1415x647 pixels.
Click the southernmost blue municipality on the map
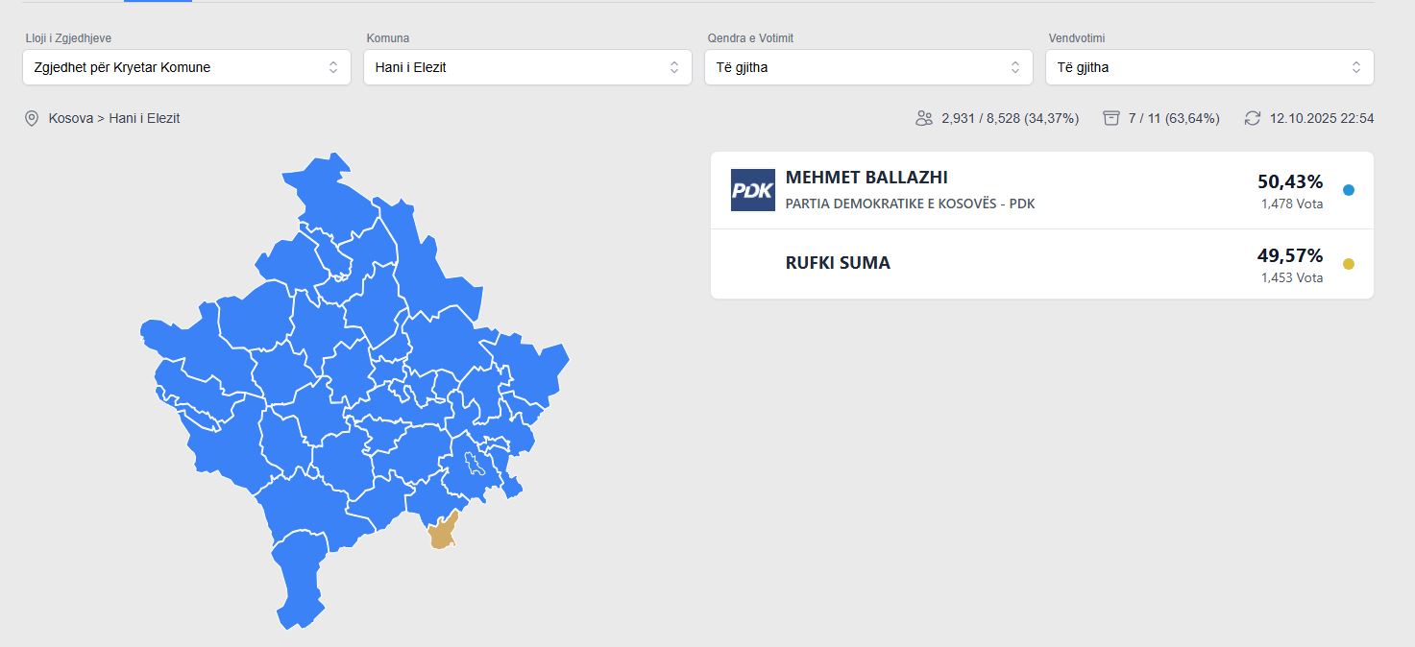click(x=300, y=576)
